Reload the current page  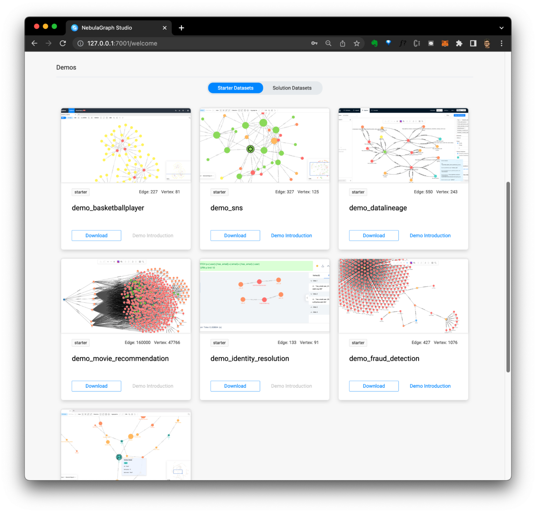point(63,43)
